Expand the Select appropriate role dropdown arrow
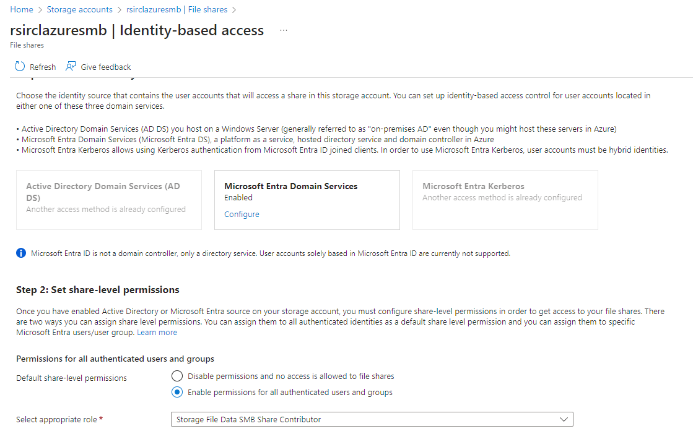Image resolution: width=693 pixels, height=447 pixels. point(564,419)
